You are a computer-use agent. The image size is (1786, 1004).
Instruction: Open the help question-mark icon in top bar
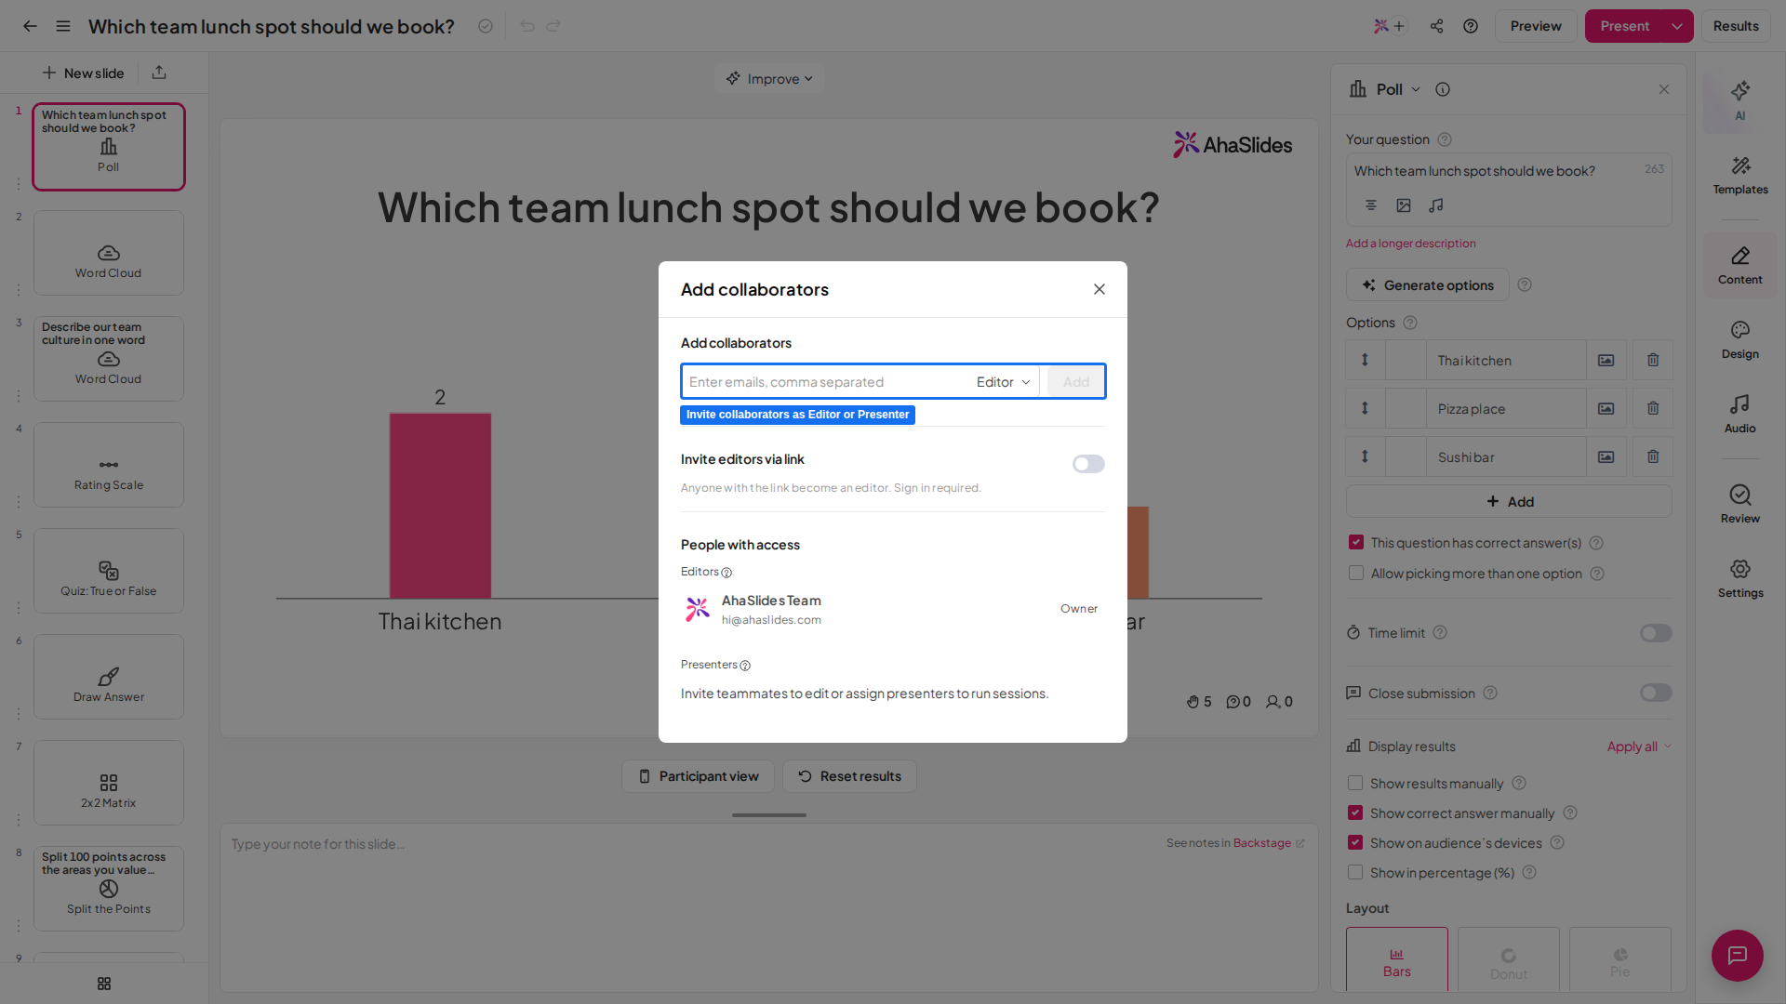click(1471, 26)
